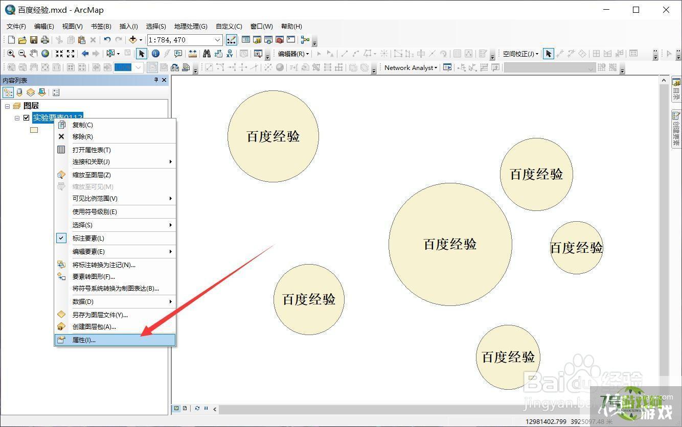Click the TOC Options icon
This screenshot has height=427, width=682.
56,92
